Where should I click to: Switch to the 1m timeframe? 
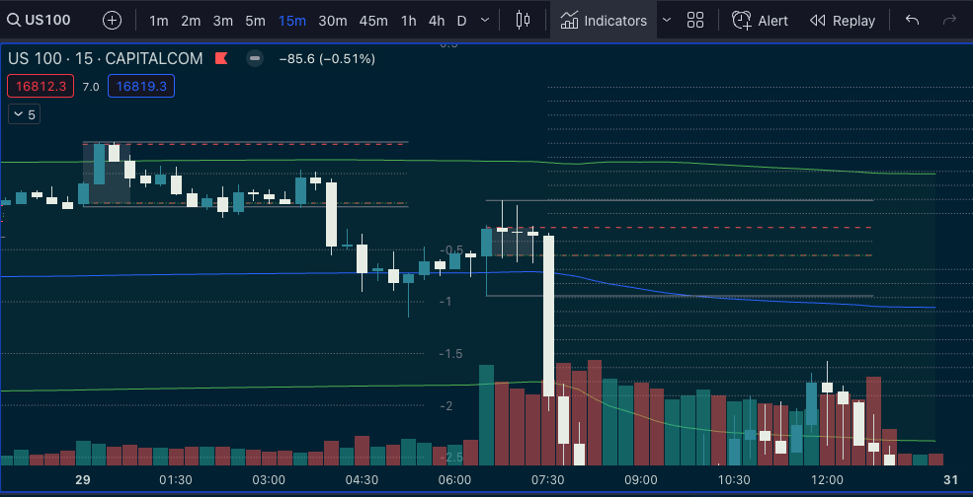coord(158,20)
